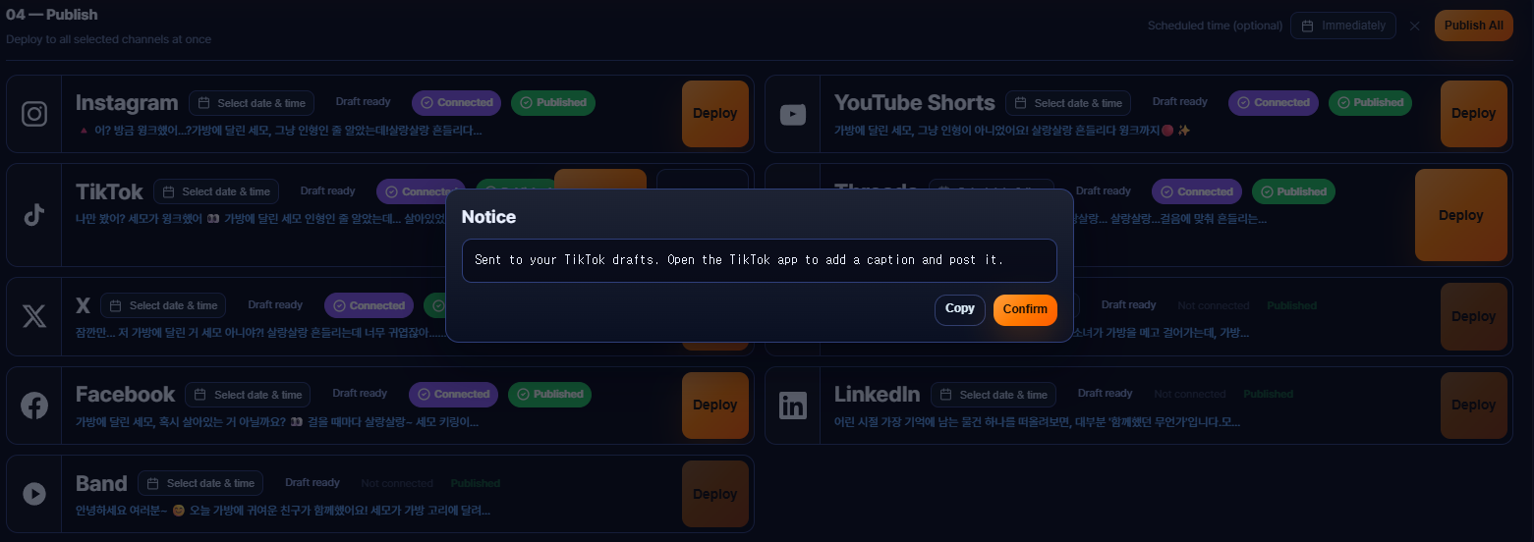1534x542 pixels.
Task: Open YouTube Shorts Select date & time
Action: [1068, 103]
